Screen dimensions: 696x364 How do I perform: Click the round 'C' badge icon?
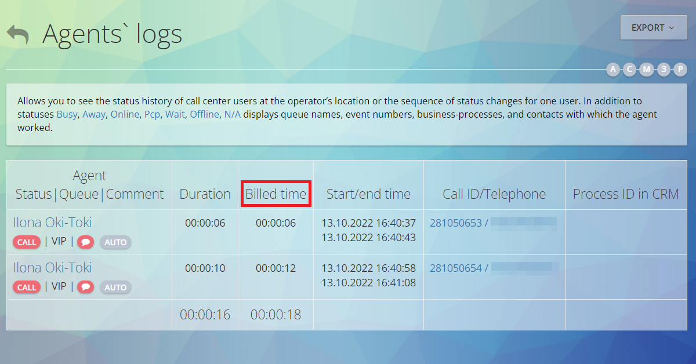630,70
